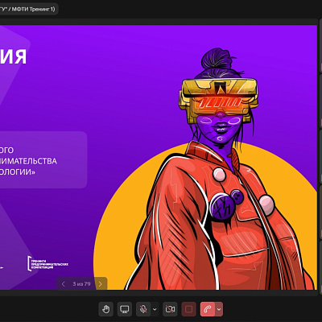322x322 pixels.
Task: Start screen sharing with monitor icon
Action: (x=125, y=309)
